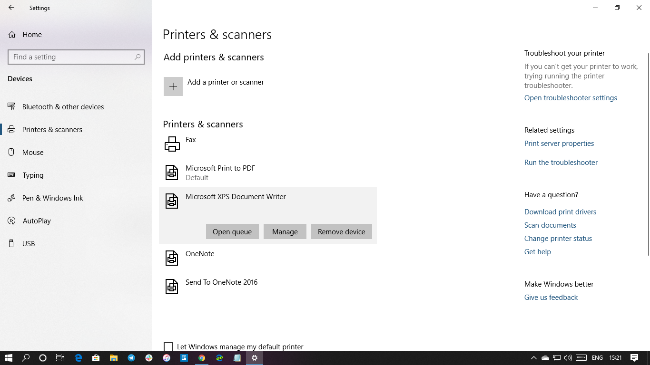650x365 pixels.
Task: Open Typing settings from the sidebar
Action: (x=33, y=175)
